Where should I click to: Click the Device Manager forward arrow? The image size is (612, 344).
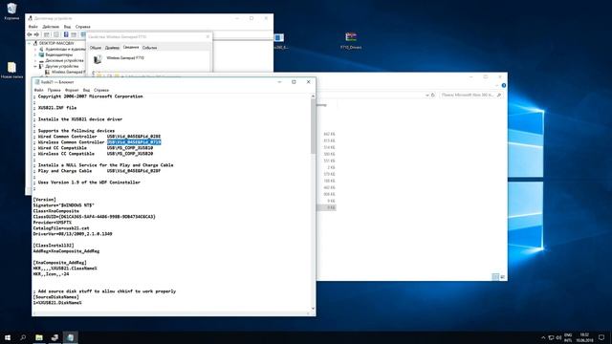pyautogui.click(x=36, y=34)
